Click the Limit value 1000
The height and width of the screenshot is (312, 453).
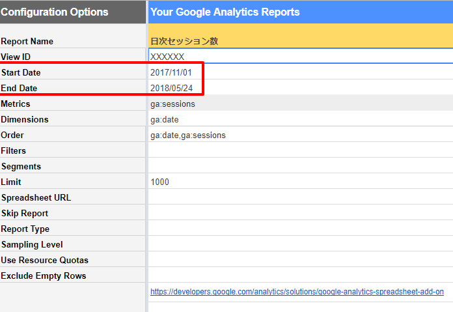(159, 182)
